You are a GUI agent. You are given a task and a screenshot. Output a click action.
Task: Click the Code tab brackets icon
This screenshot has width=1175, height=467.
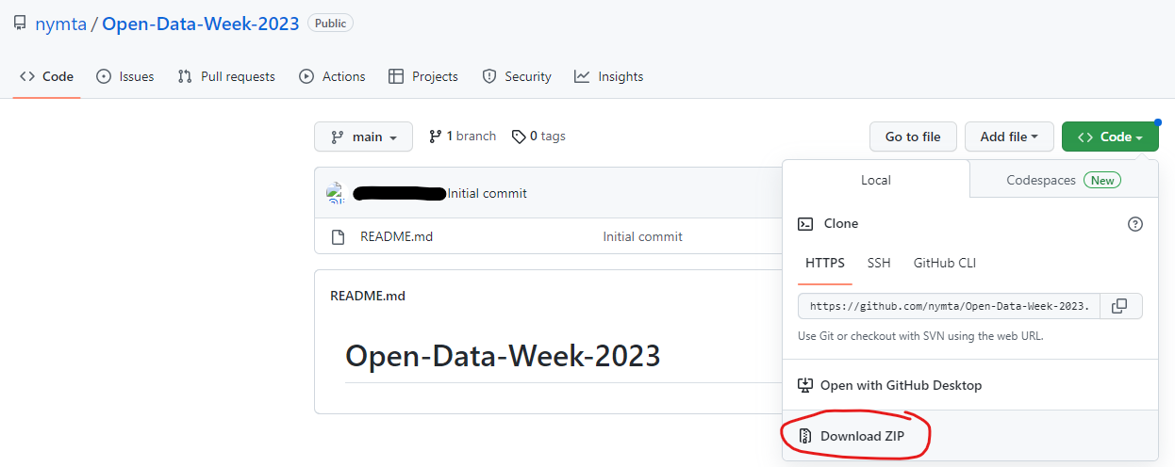(x=27, y=76)
